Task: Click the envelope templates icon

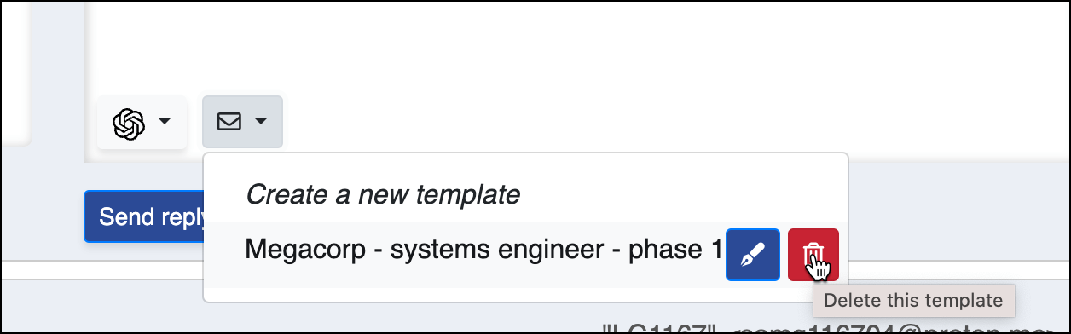Action: 229,122
